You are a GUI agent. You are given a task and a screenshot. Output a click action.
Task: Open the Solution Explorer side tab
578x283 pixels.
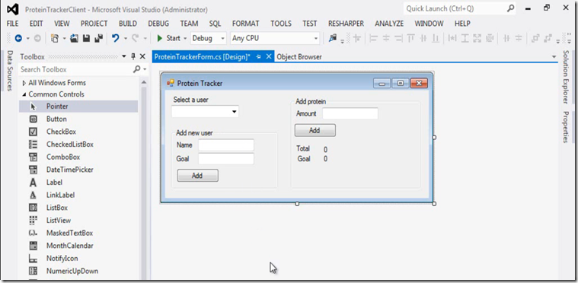tap(566, 77)
